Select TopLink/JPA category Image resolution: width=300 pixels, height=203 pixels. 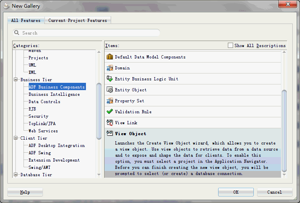tap(42, 123)
